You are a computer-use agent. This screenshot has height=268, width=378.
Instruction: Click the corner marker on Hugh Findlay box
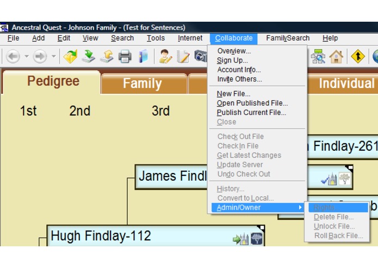tap(262, 227)
